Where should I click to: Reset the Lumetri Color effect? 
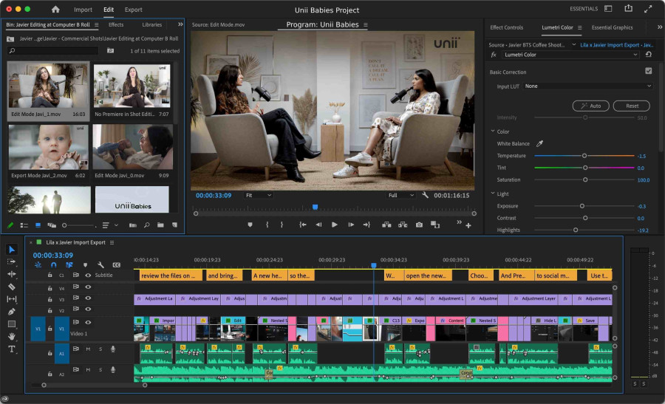[648, 55]
